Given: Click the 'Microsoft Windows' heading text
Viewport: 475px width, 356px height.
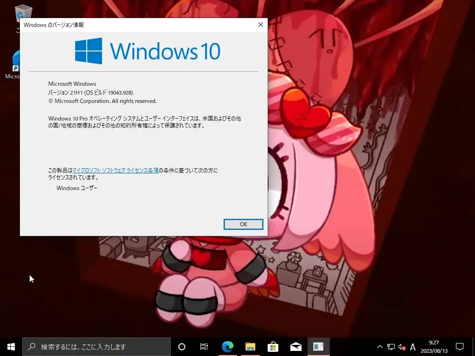Looking at the screenshot, I should coord(72,84).
